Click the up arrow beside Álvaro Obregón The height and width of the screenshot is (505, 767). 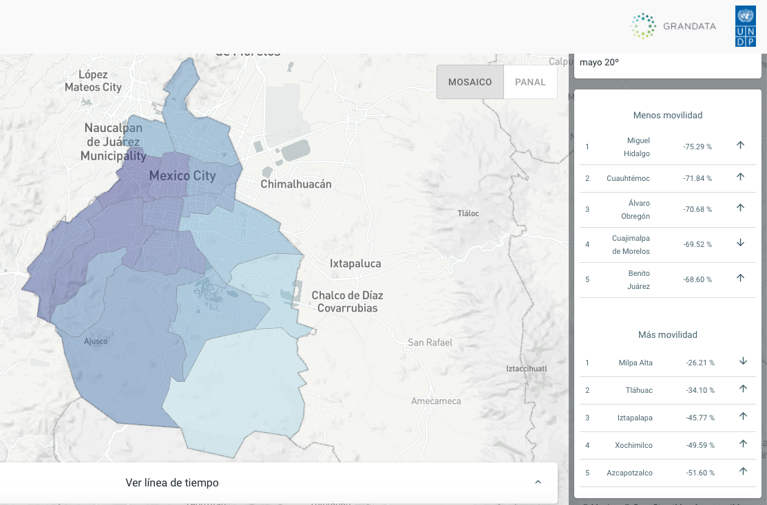(741, 208)
